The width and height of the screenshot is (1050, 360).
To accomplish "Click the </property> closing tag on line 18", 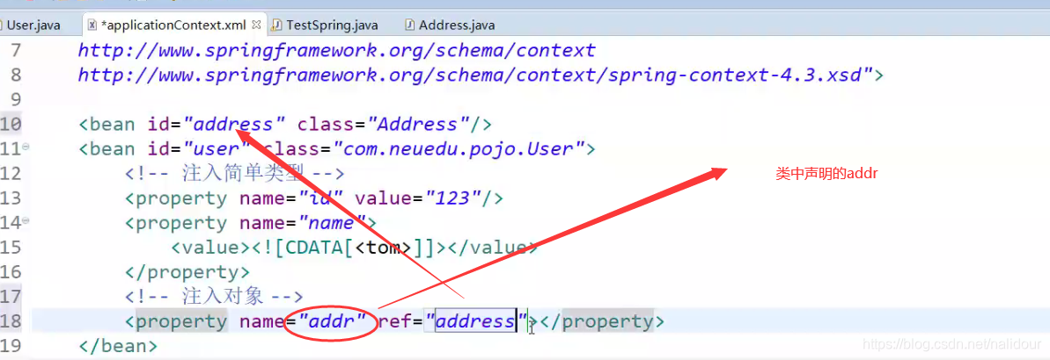I will (602, 322).
